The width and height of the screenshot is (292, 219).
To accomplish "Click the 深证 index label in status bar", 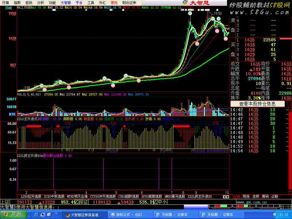I will point(84,202).
